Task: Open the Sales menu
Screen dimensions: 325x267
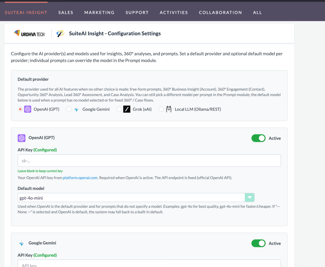Action: pos(66,13)
